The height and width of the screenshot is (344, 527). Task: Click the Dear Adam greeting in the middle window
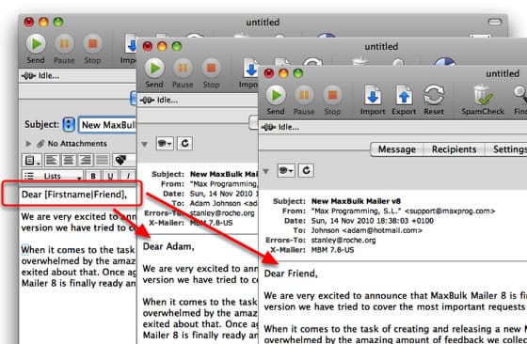pyautogui.click(x=168, y=246)
